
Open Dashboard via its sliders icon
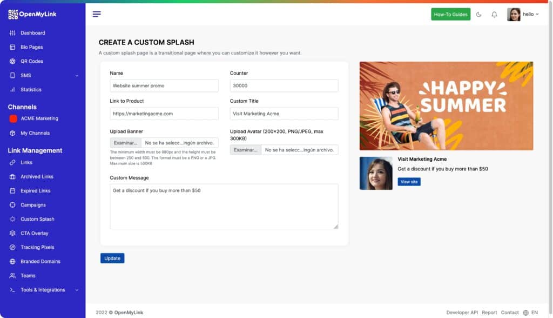[x=13, y=33]
